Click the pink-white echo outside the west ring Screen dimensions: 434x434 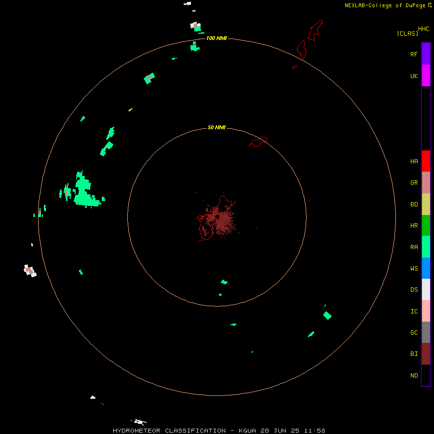pyautogui.click(x=29, y=271)
